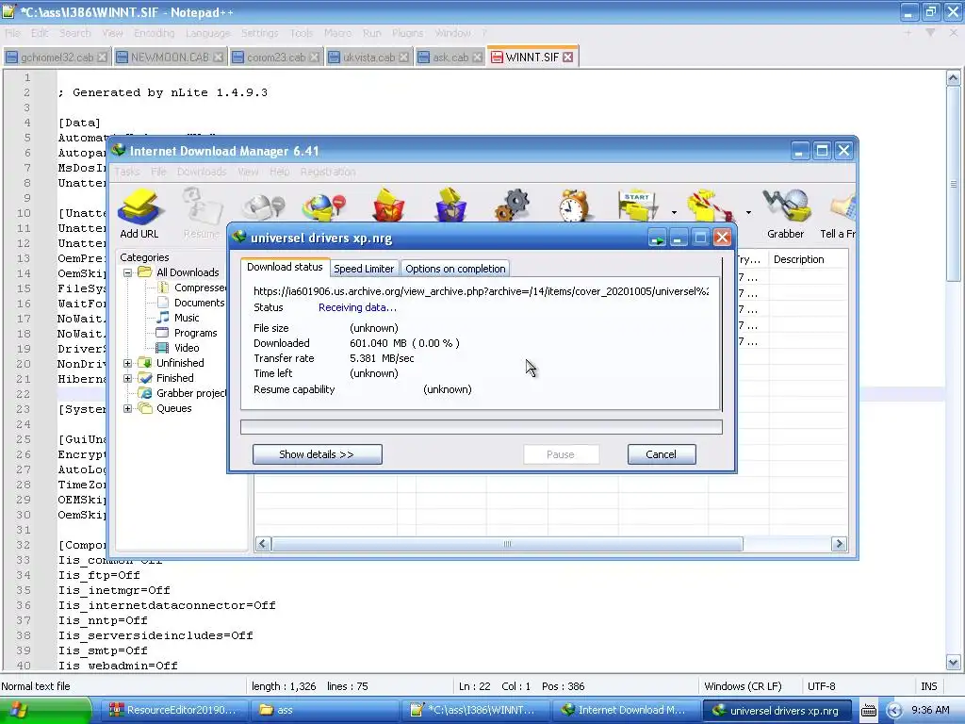Viewport: 965px width, 724px height.
Task: Open IDM Options via the gears icon
Action: 513,205
